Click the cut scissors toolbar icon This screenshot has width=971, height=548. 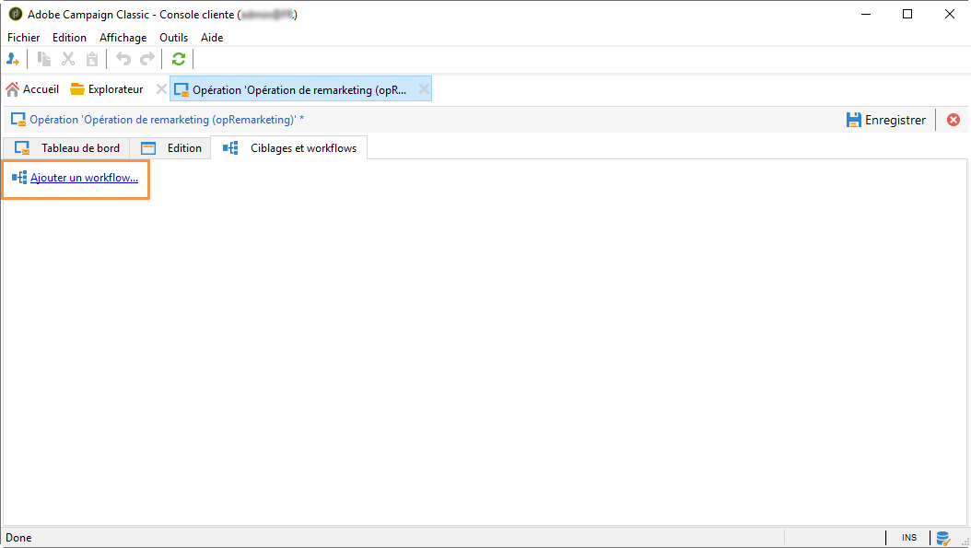point(68,59)
